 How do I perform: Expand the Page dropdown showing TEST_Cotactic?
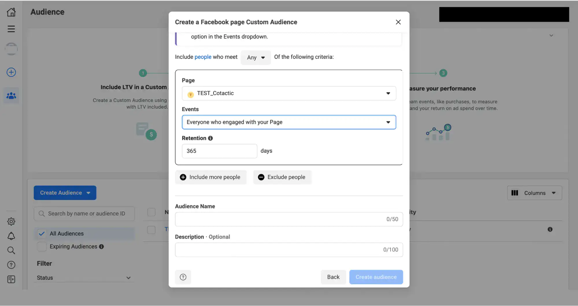tap(289, 93)
